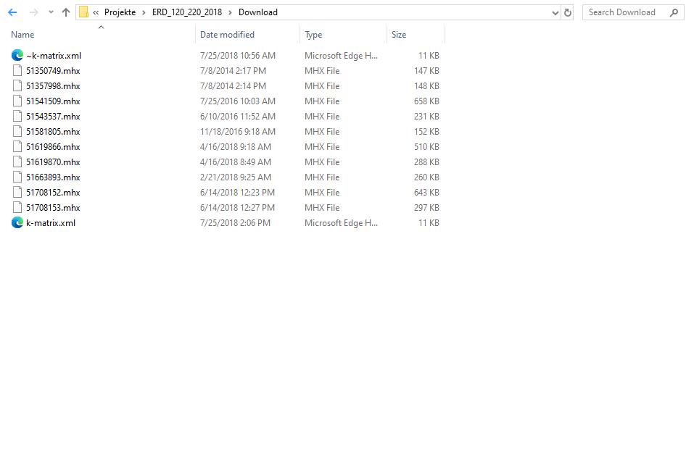This screenshot has width=694, height=457.
Task: Click size value 658 KB
Action: click(x=426, y=101)
